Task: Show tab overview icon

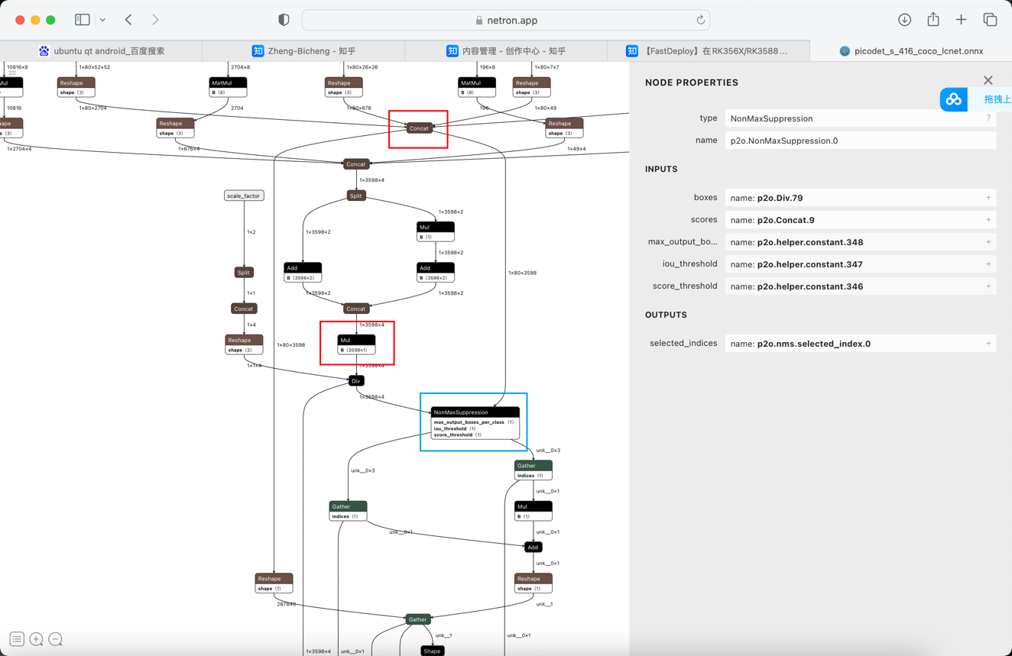Action: 990,20
